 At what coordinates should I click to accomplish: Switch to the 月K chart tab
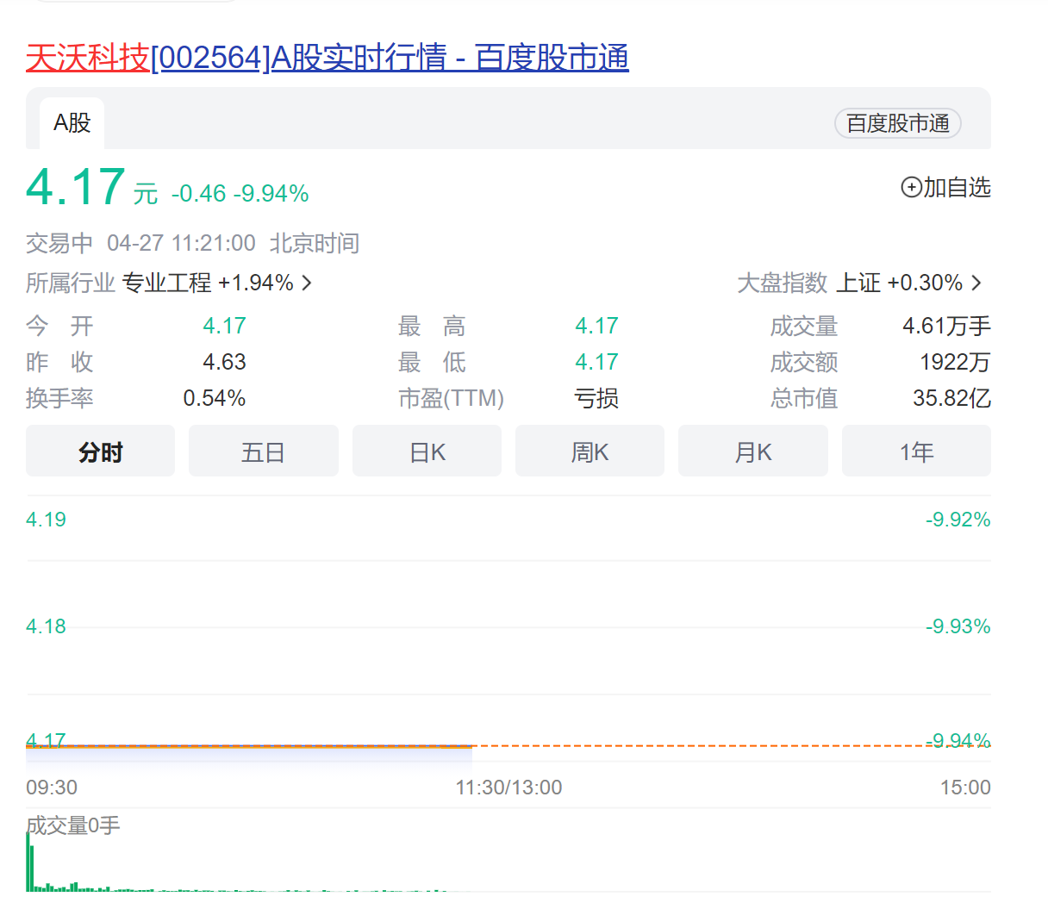click(753, 451)
